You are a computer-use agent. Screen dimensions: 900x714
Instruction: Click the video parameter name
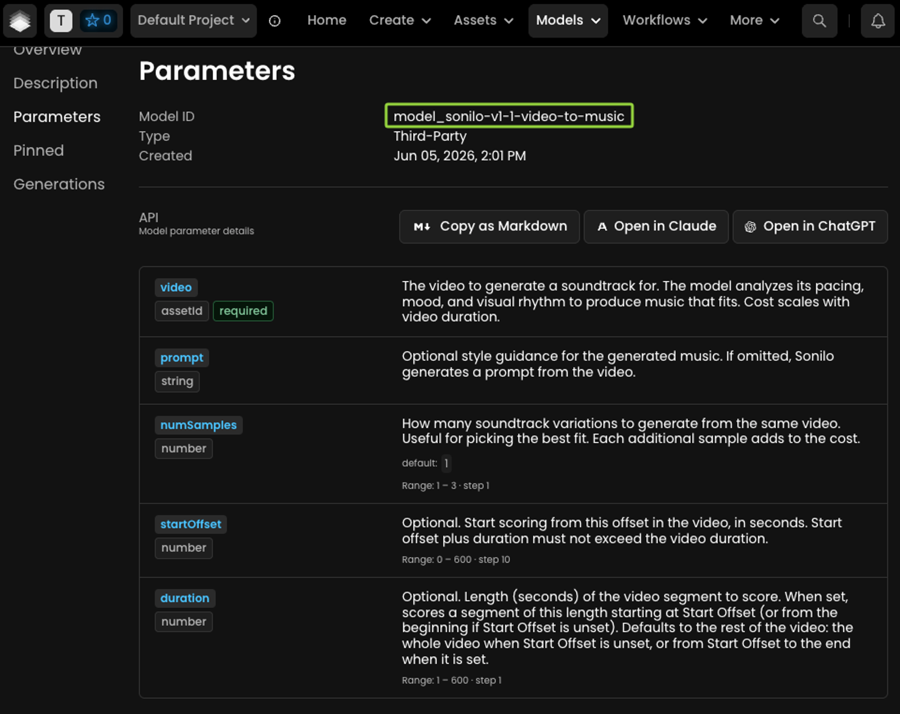pos(176,287)
